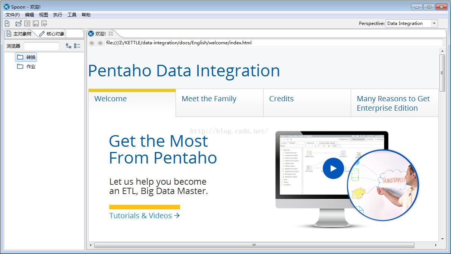Select the 作业 tree folder
The height and width of the screenshot is (254, 451).
pos(26,67)
